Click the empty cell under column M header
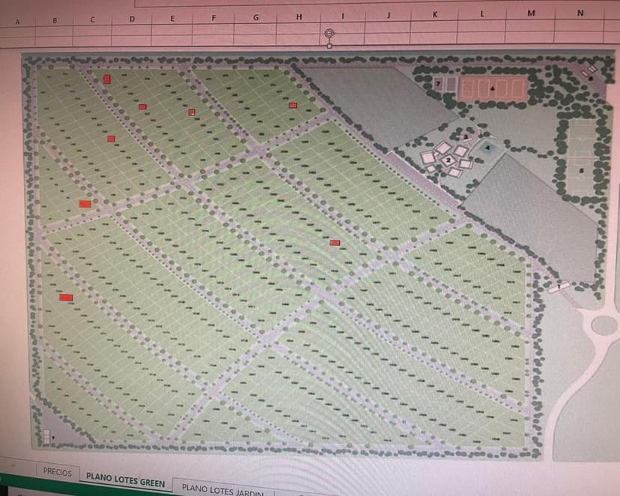Image resolution: width=620 pixels, height=496 pixels. pos(530,30)
